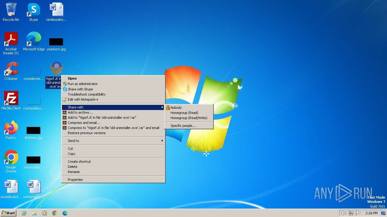Select Create shortcut

pos(113,162)
